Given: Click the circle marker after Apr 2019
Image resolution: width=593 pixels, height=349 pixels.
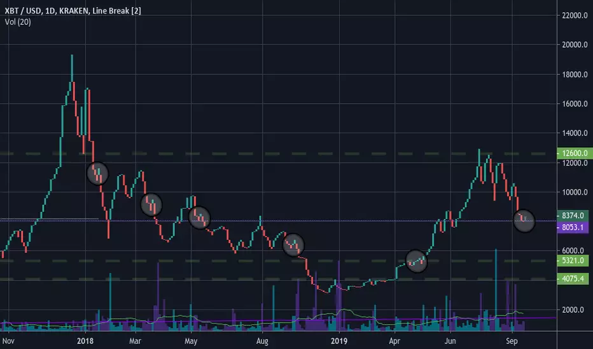Looking at the screenshot, I should 416,261.
